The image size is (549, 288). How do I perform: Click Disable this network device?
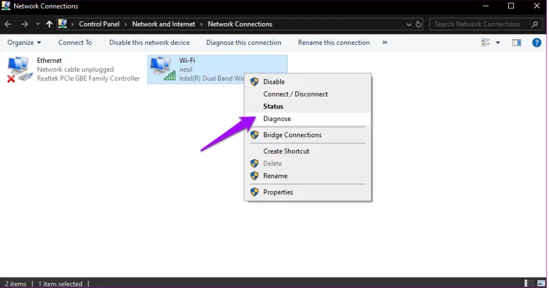[149, 43]
